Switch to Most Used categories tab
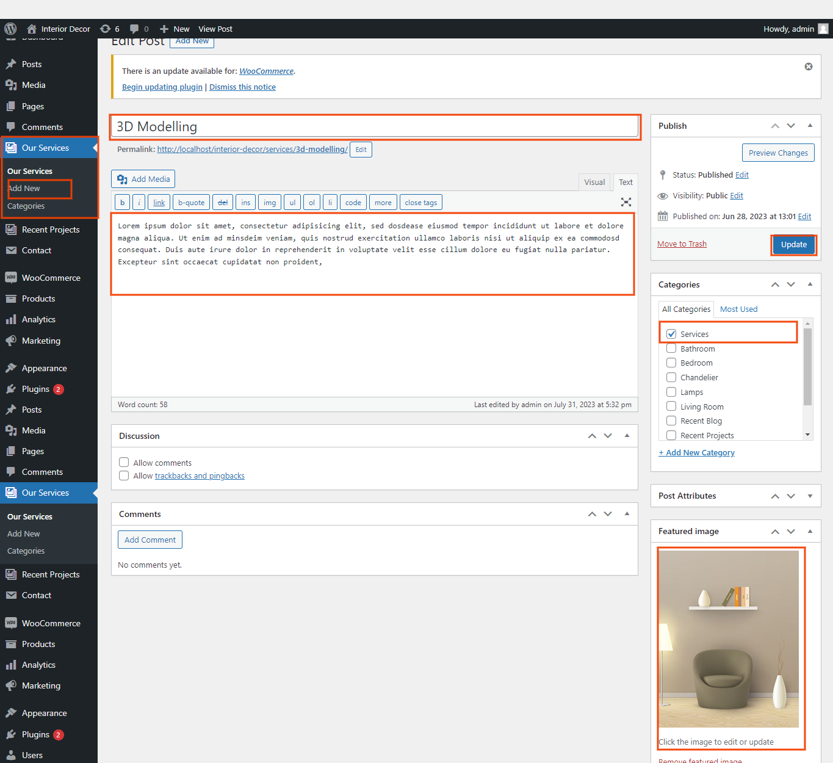This screenshot has width=833, height=763. click(738, 309)
